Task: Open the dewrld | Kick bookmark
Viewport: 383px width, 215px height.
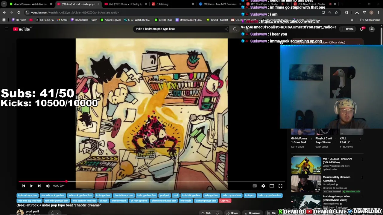Action: click(164, 20)
